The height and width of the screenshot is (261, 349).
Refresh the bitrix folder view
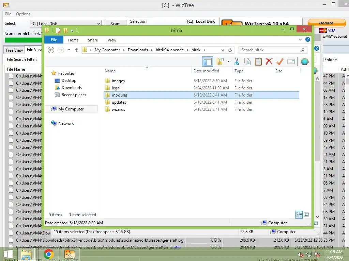(230, 50)
